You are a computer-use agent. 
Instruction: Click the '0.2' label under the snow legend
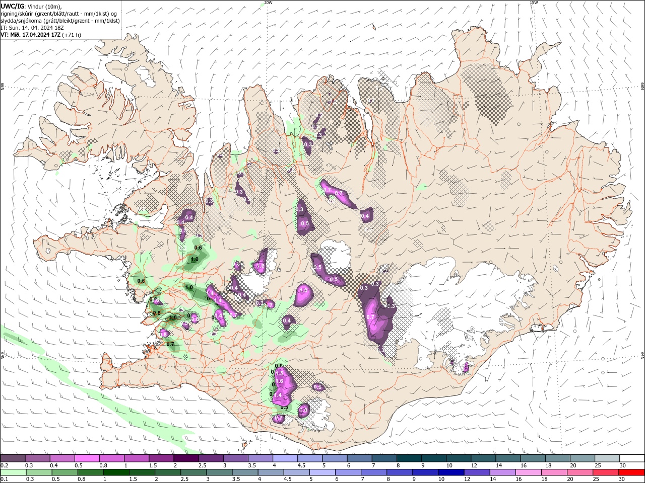pos(4,465)
